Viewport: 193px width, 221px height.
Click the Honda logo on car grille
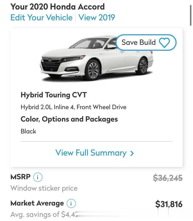tap(50, 59)
